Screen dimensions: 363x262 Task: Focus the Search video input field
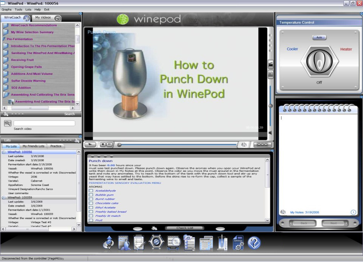click(44, 123)
